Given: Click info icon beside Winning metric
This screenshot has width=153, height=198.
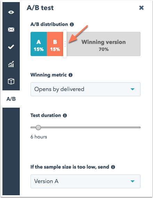Looking at the screenshot, I should 70,75.
